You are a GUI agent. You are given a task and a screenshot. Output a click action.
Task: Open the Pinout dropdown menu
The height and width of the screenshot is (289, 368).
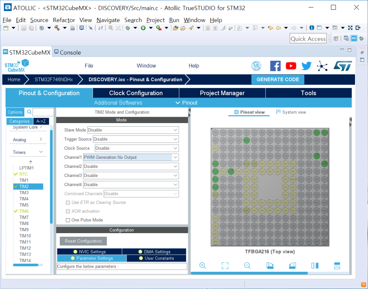click(x=187, y=103)
